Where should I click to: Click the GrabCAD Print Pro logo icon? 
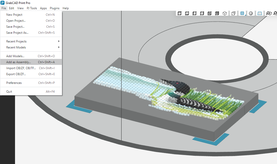pyautogui.click(x=3, y=3)
